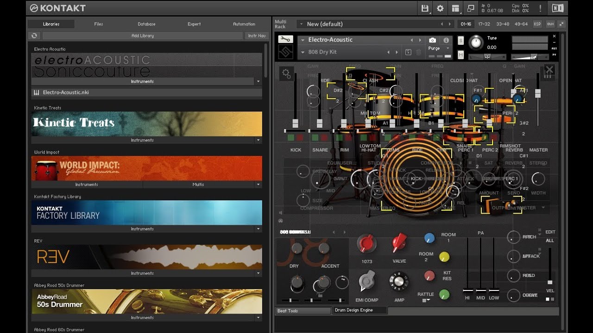Expand the New (default) multi dropdown
The width and height of the screenshot is (593, 333).
click(x=301, y=24)
